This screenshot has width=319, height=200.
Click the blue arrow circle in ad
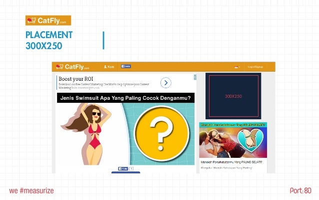pos(166,83)
